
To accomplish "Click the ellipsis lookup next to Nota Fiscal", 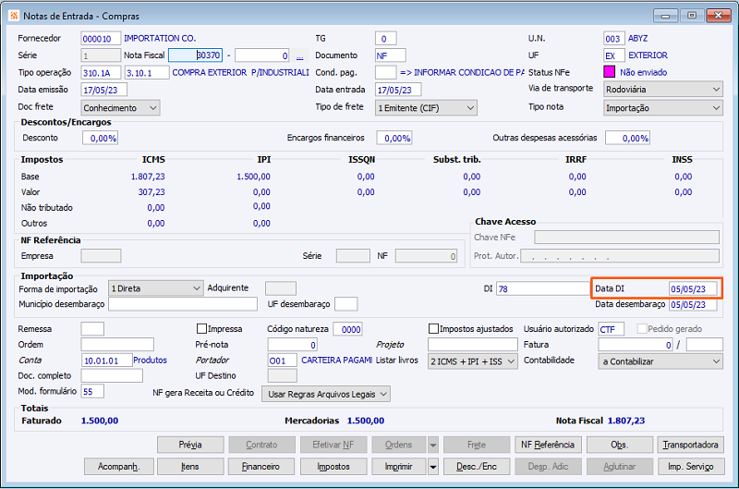I will (x=299, y=55).
